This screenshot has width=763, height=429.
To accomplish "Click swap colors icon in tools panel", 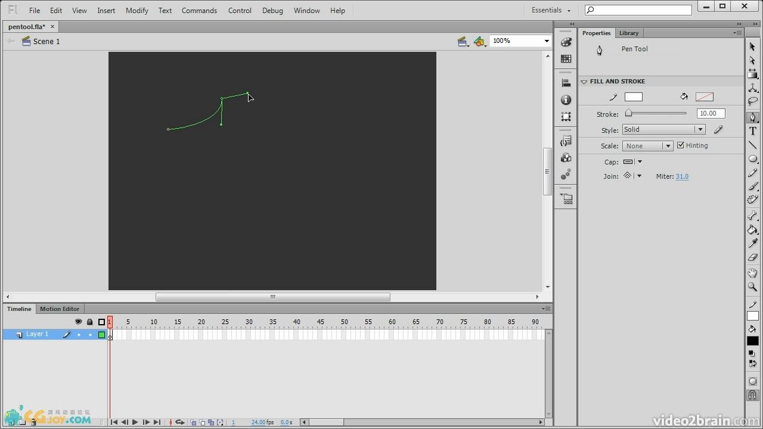I will click(752, 363).
